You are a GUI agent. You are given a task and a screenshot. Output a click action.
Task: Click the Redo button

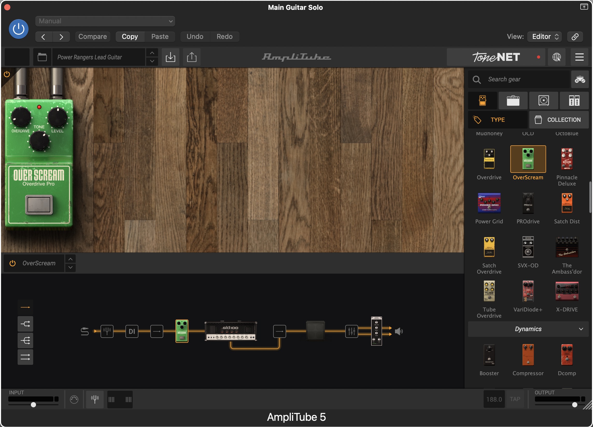point(224,37)
